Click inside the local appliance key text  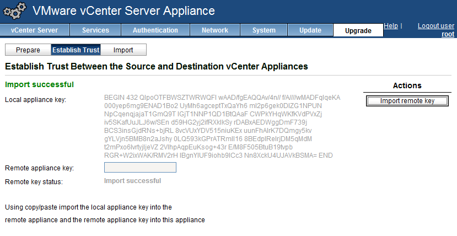[x=221, y=126]
